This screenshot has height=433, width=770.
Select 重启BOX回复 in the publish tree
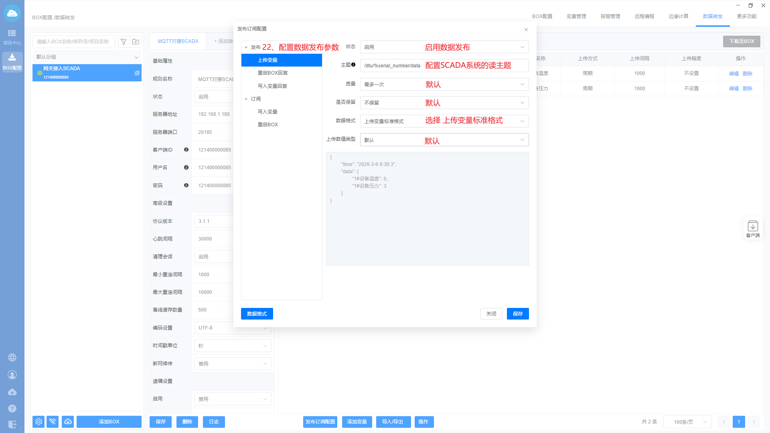(272, 73)
